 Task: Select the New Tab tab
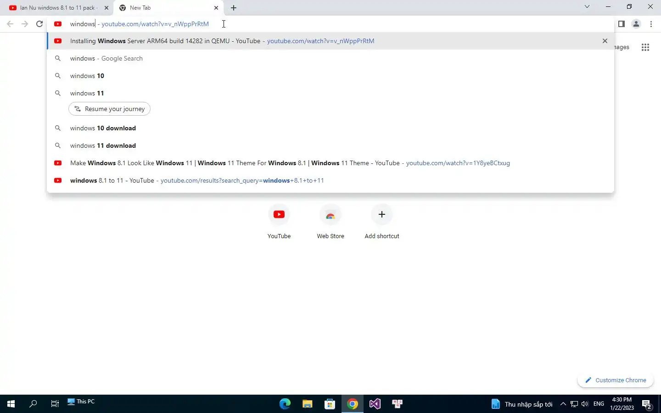[x=168, y=8]
